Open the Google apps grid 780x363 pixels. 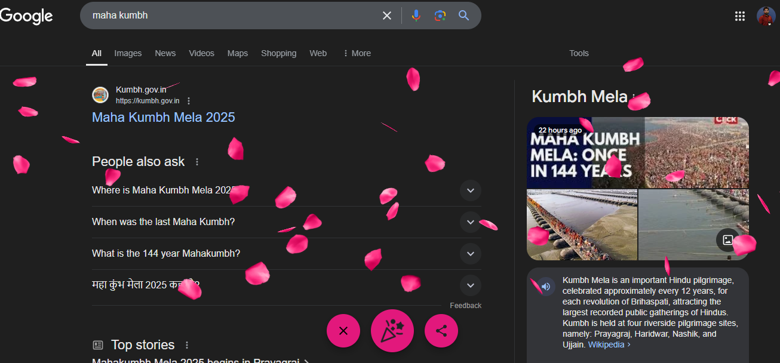click(x=740, y=16)
